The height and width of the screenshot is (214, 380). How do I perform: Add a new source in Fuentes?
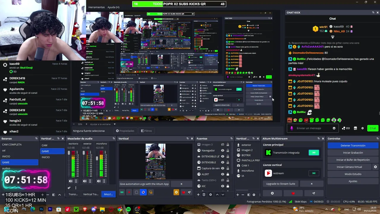(198, 195)
